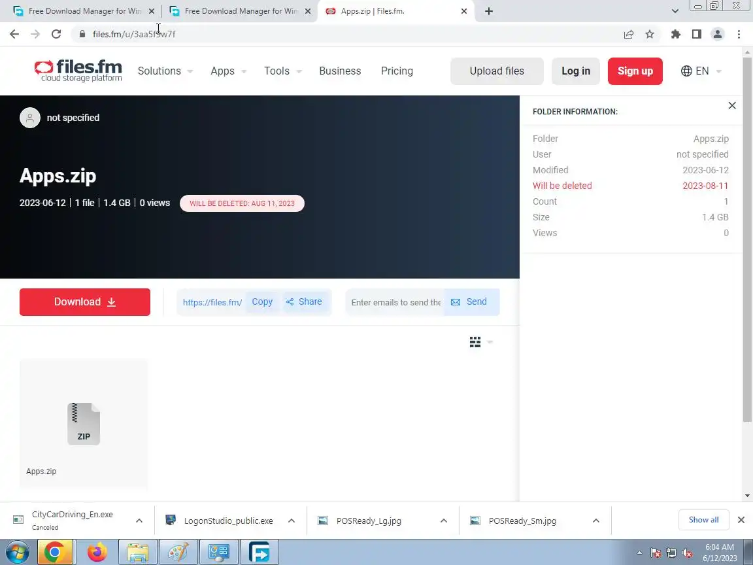Send the link by email
Screen dimensions: 753x565
click(x=470, y=302)
